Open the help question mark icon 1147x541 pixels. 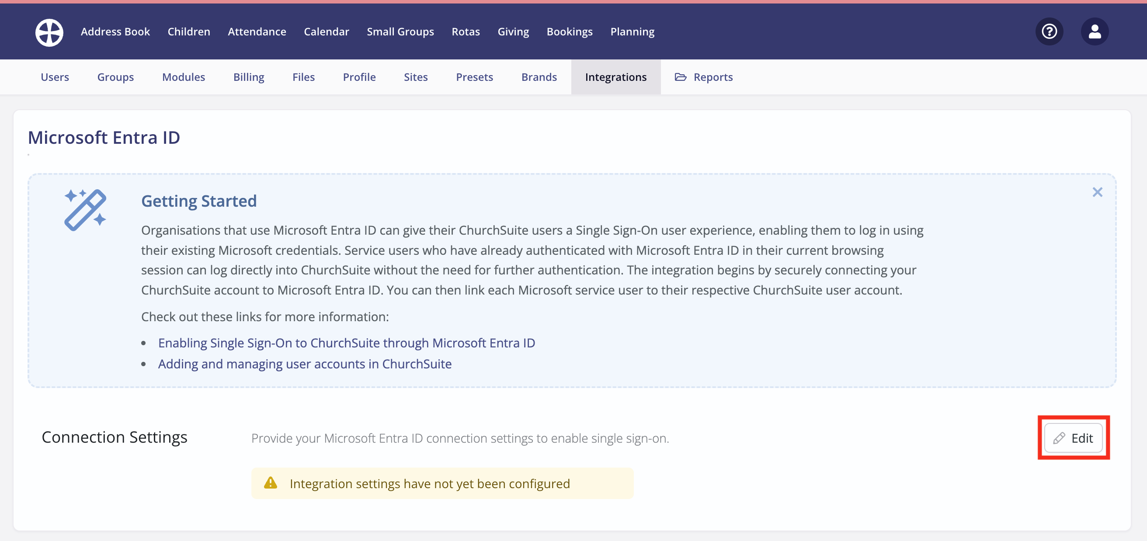coord(1049,31)
